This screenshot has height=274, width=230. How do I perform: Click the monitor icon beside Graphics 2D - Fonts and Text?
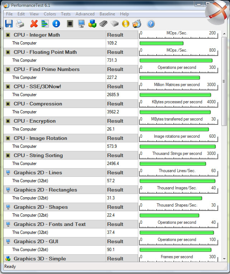point(8,224)
